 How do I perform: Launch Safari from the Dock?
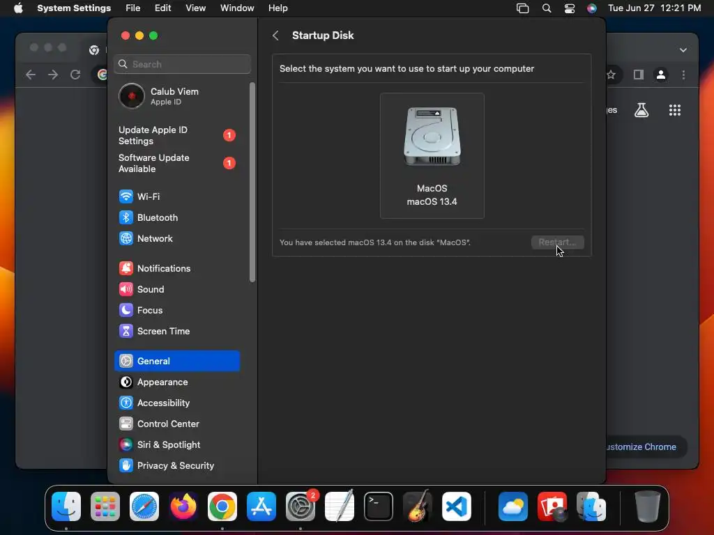(144, 506)
